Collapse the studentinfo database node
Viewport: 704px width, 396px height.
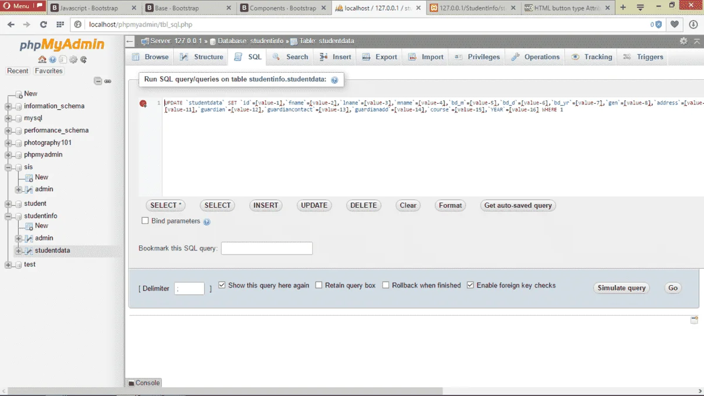point(8,216)
